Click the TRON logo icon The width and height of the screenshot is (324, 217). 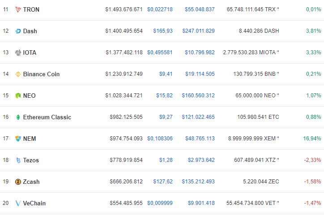(x=18, y=9)
